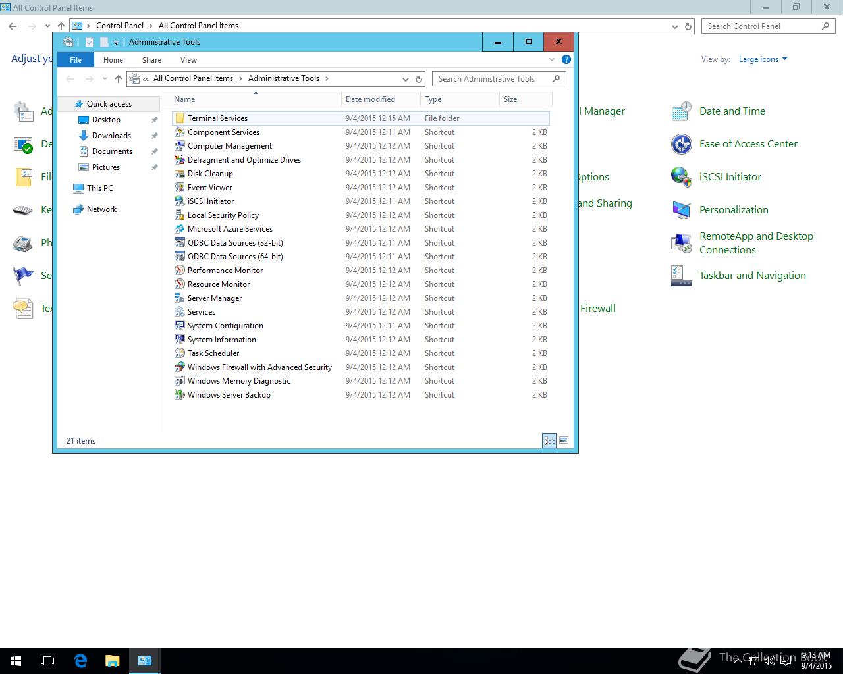Switch to large icons view layout button
This screenshot has height=674, width=843.
(564, 441)
